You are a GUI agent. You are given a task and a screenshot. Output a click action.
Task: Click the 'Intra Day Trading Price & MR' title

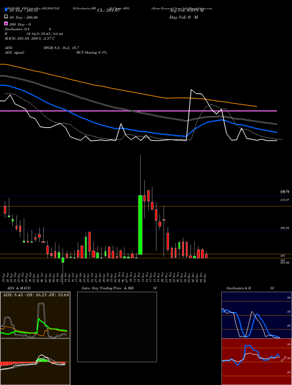(107, 288)
